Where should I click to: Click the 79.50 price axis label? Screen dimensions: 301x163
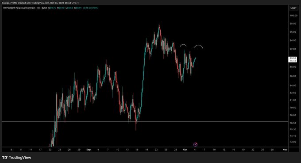pos(293,108)
